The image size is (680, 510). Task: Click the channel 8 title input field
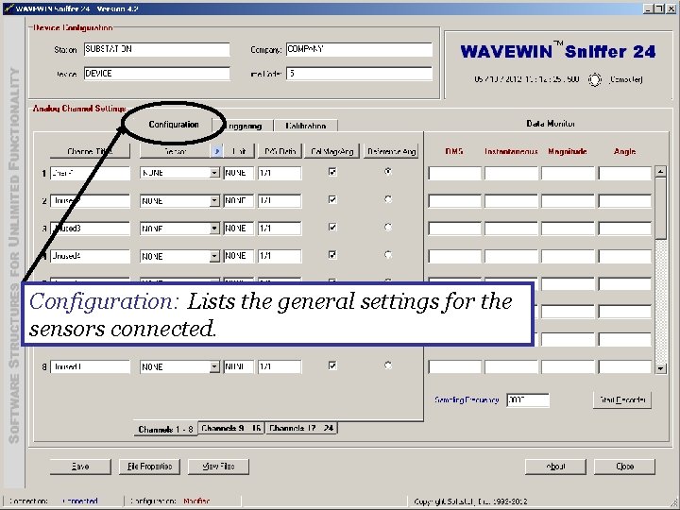(90, 367)
